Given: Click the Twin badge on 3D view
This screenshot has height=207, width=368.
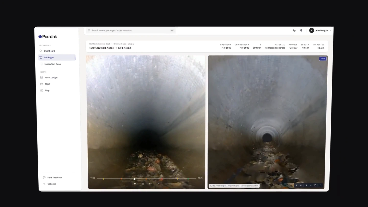Looking at the screenshot, I should point(323,59).
